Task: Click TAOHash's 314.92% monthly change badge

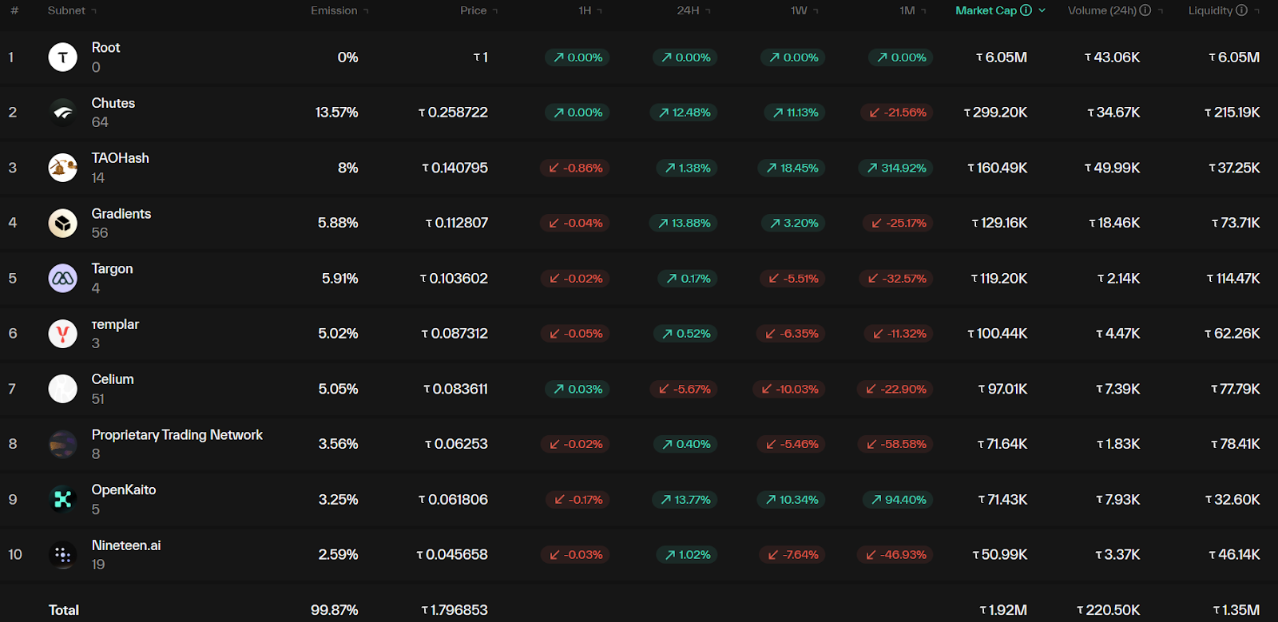Action: 896,168
